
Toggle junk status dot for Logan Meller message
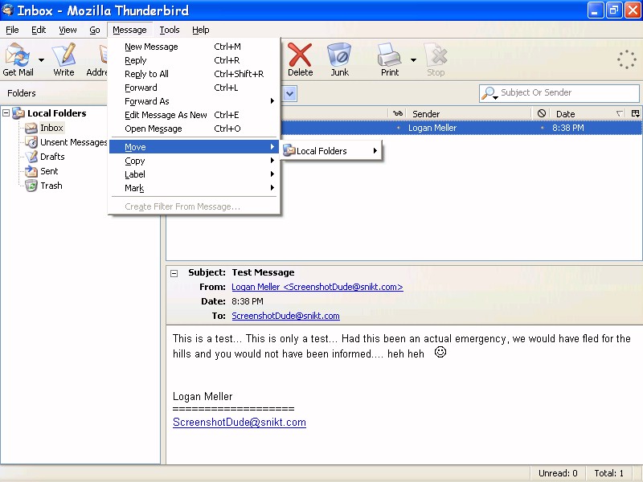542,128
